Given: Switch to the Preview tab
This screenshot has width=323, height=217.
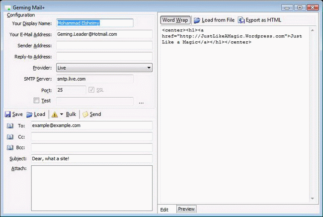Looking at the screenshot, I should pos(186,209).
